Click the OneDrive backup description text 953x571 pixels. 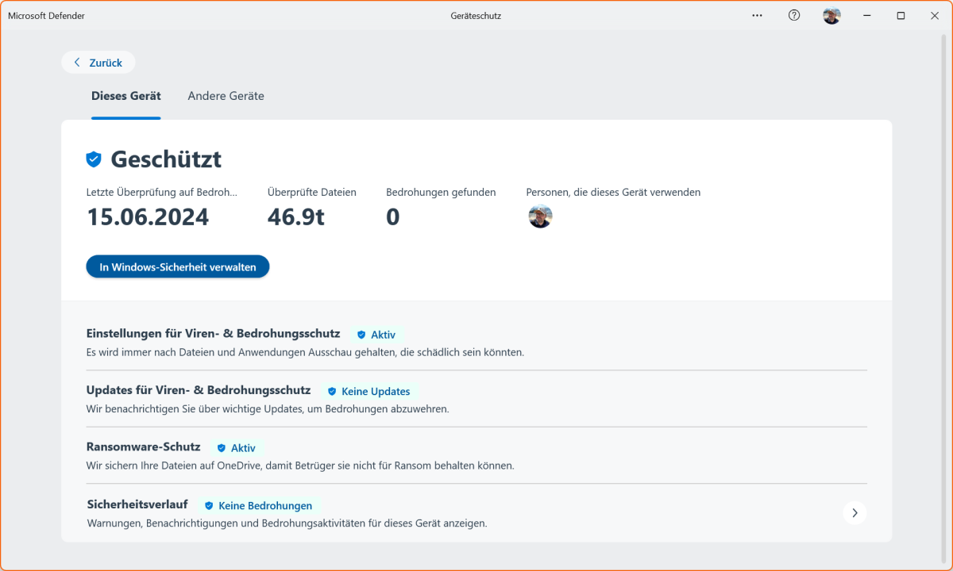[300, 466]
